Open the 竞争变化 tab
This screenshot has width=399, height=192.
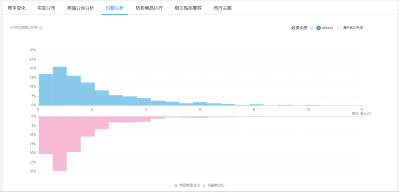(17, 8)
